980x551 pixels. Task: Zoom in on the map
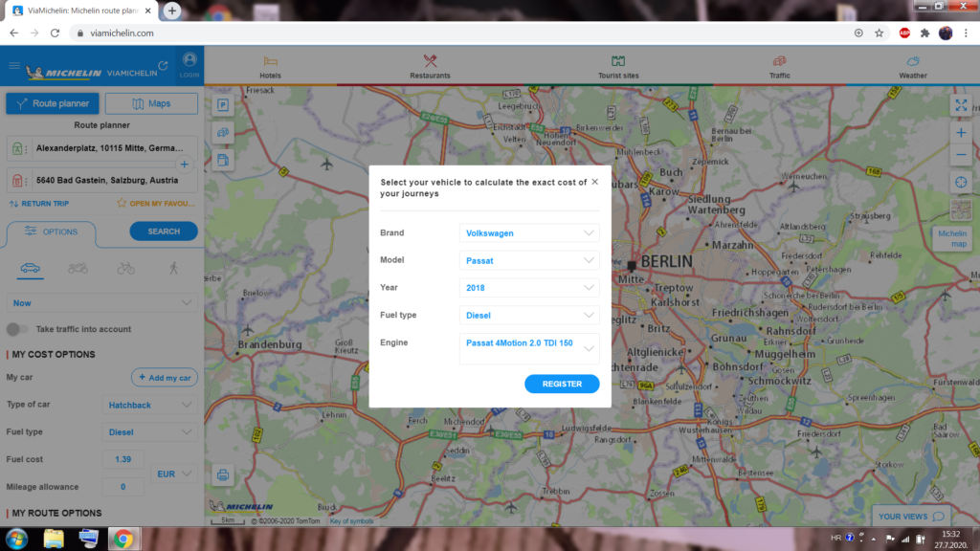(961, 132)
